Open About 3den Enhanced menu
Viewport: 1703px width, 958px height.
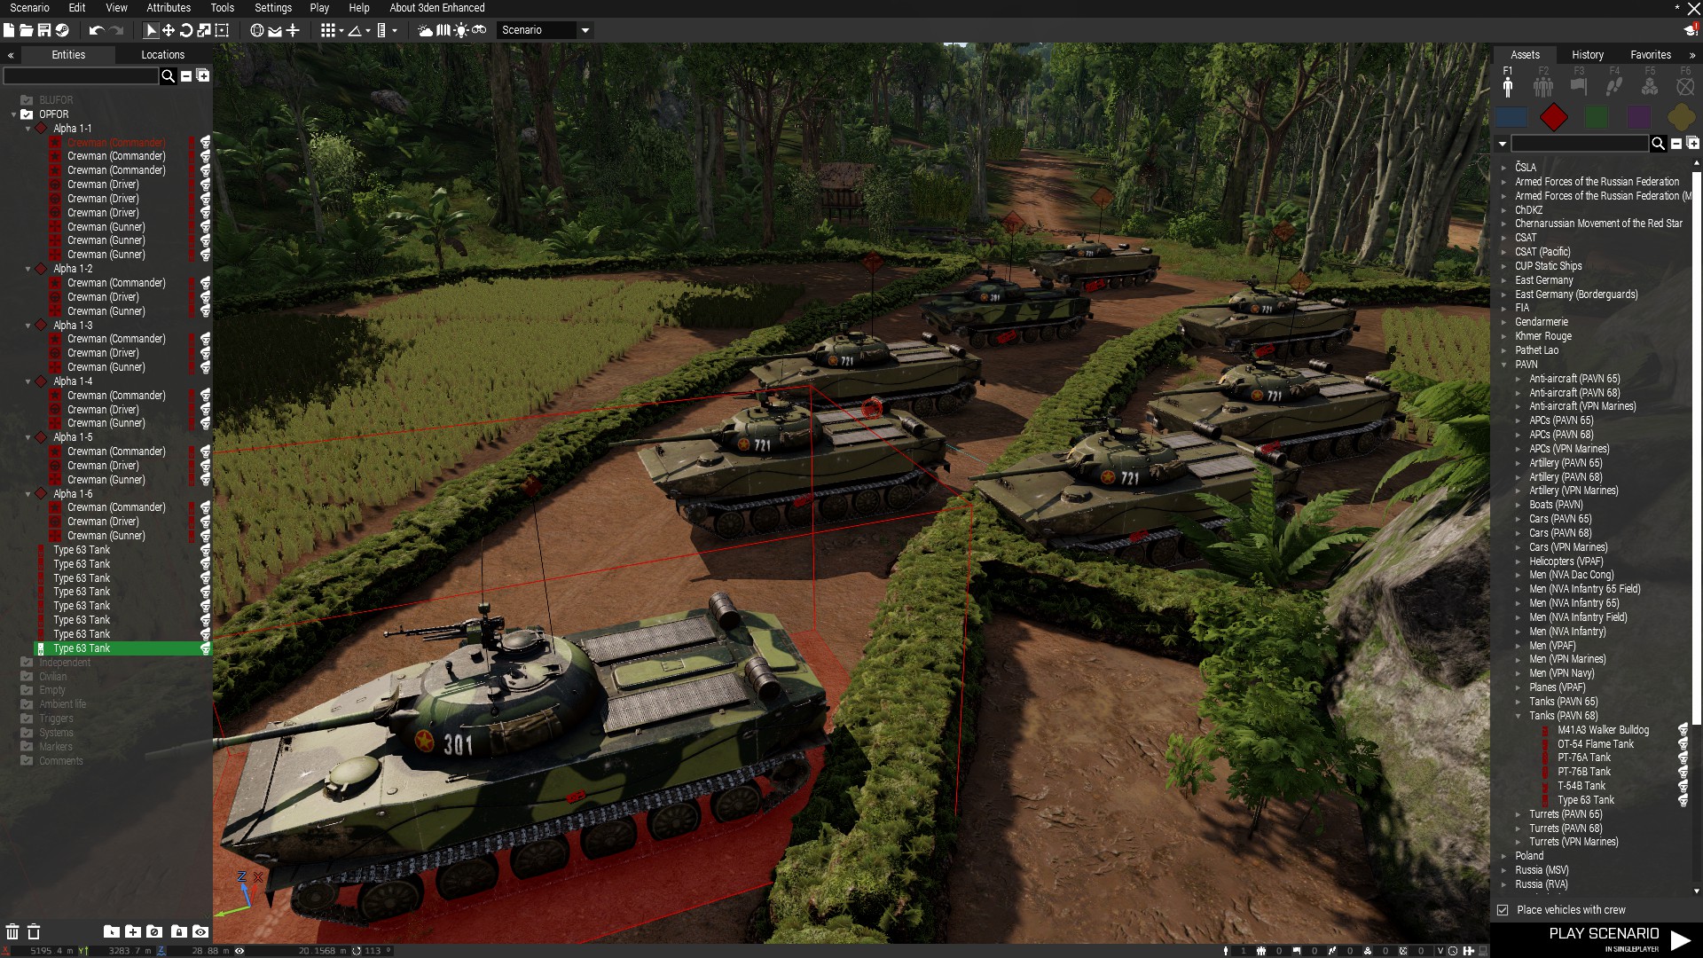(x=437, y=8)
